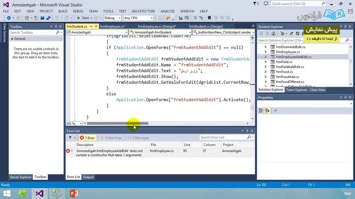Click Solution Explorer Refresh icon
This screenshot has width=355, height=199.
pos(298,34)
